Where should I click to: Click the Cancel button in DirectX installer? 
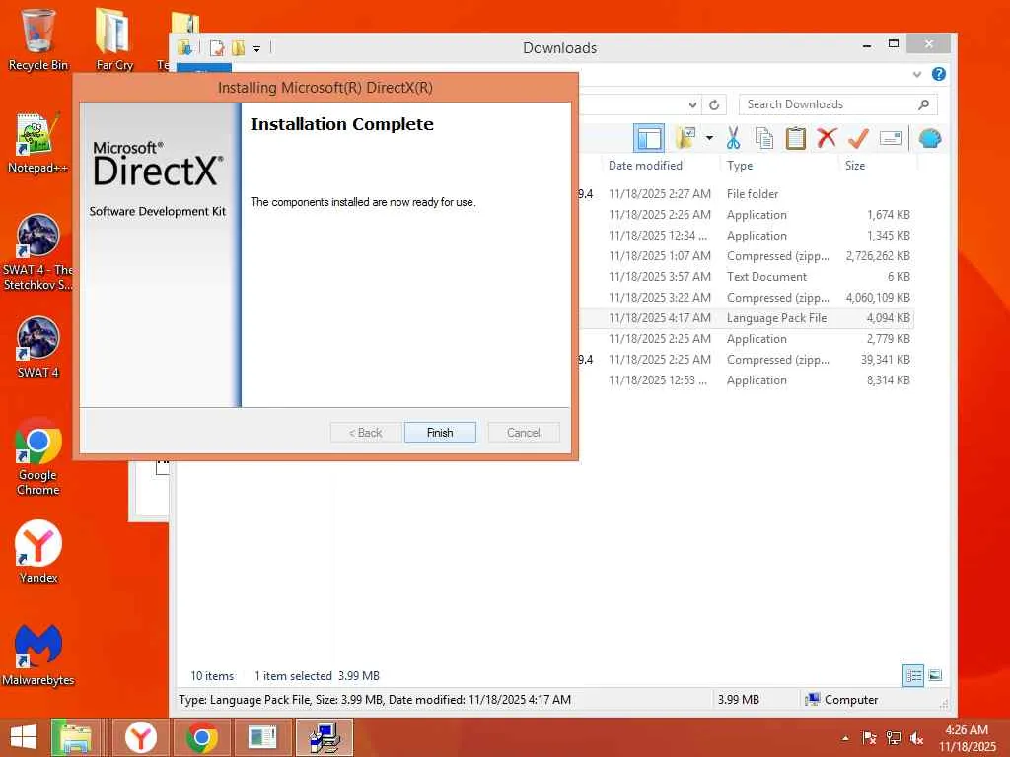coord(523,433)
